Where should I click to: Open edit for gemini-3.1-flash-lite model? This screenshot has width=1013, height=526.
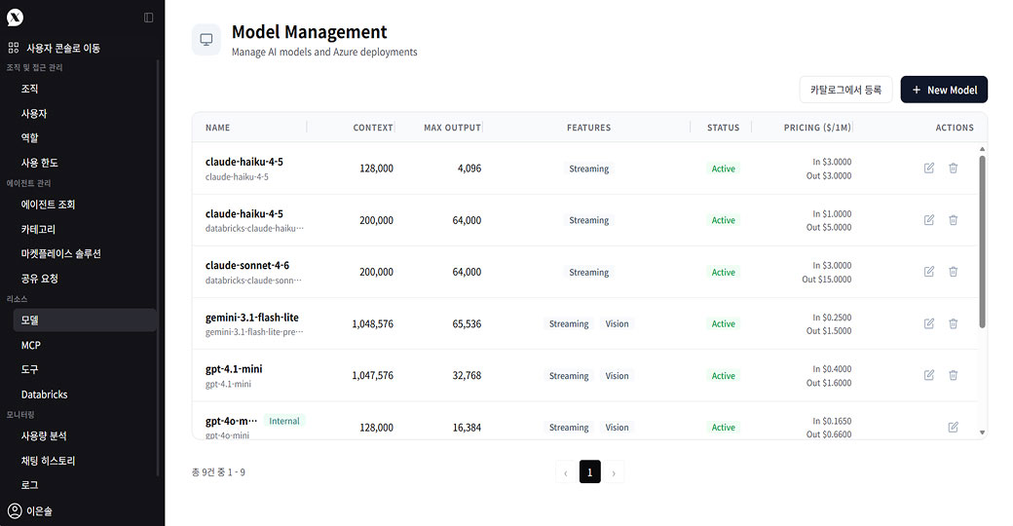929,323
